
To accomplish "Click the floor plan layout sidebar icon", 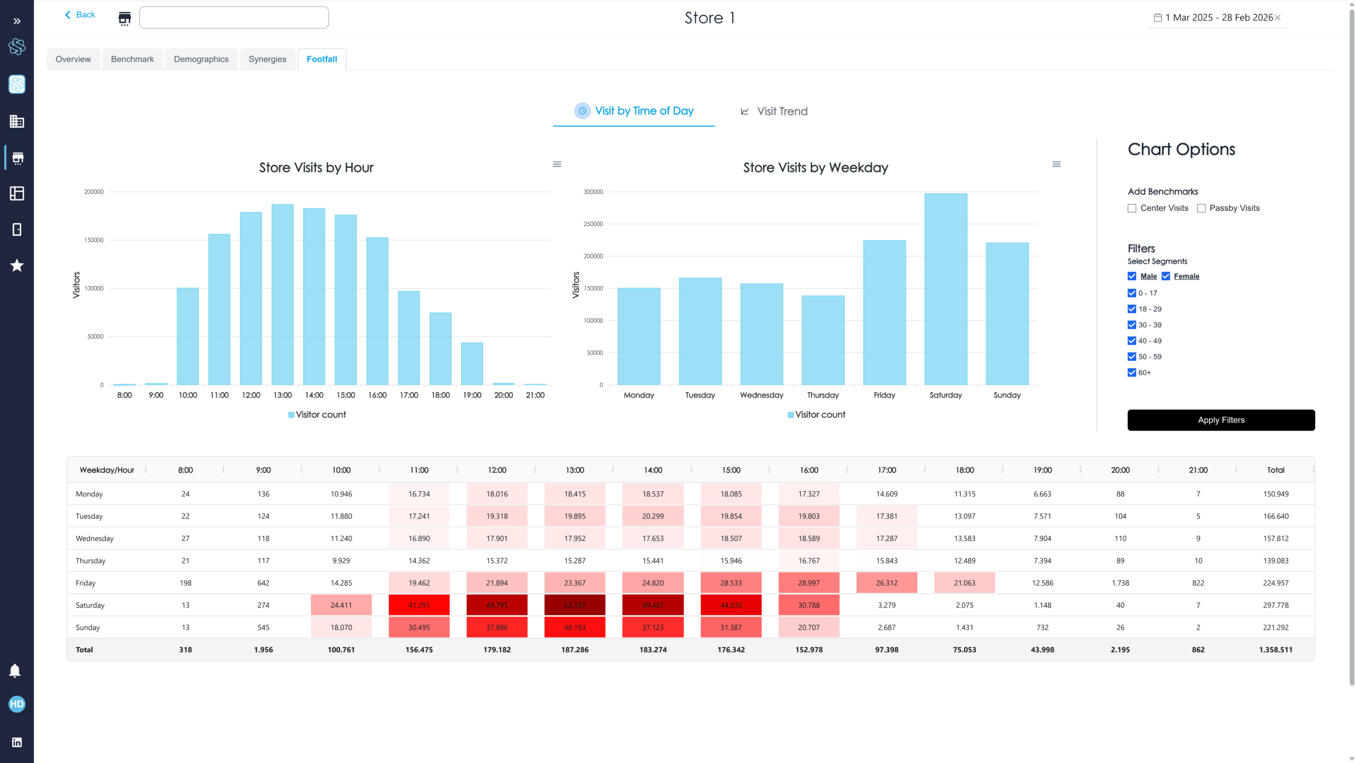I will (17, 193).
